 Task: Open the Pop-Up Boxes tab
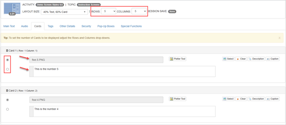point(106,26)
